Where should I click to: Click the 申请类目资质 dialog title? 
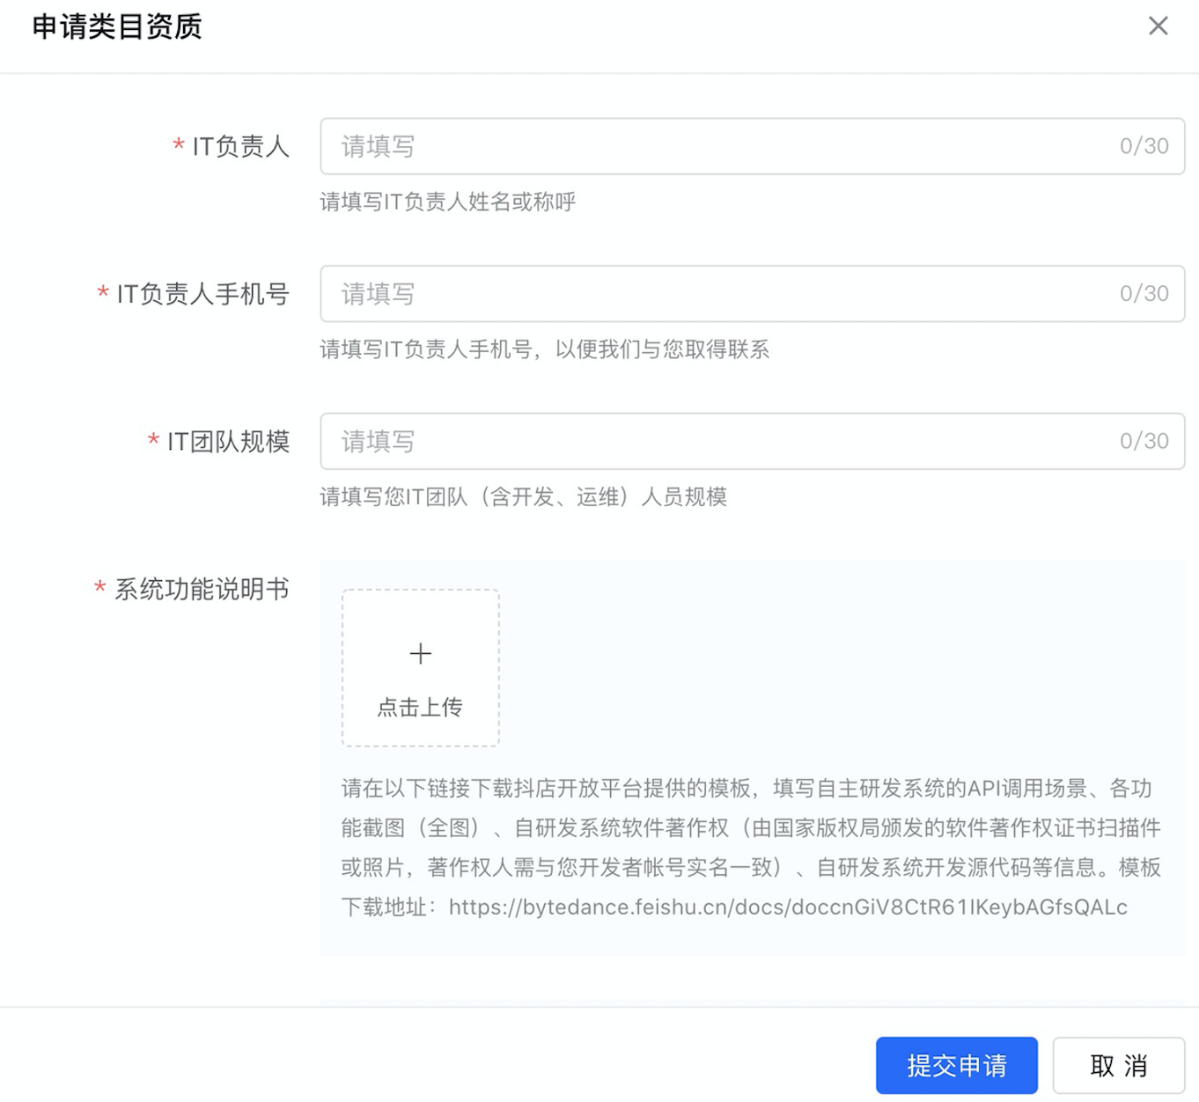pyautogui.click(x=117, y=26)
